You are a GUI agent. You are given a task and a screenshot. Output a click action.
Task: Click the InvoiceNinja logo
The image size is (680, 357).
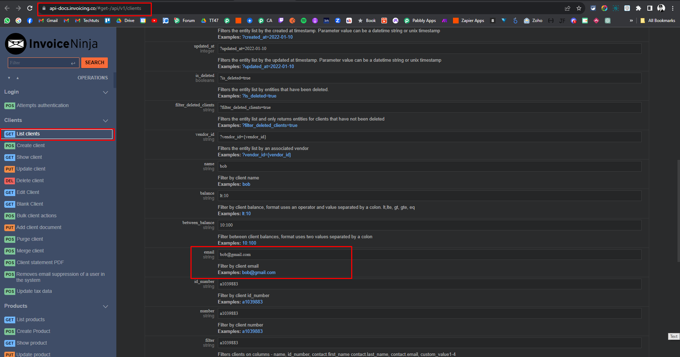click(51, 44)
